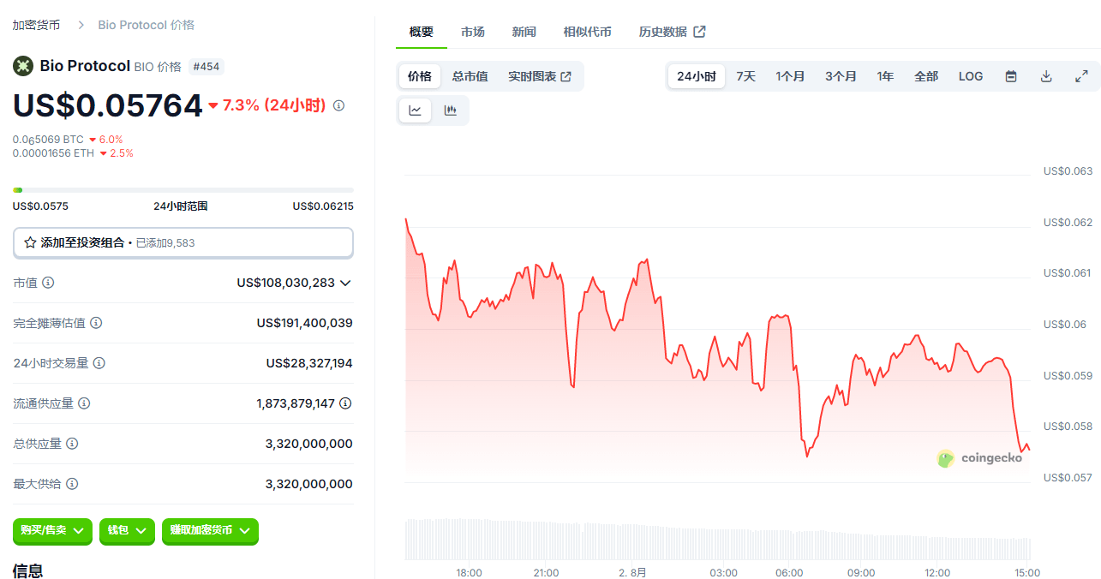
Task: Click the US$0.06215 range high value
Action: pos(323,206)
